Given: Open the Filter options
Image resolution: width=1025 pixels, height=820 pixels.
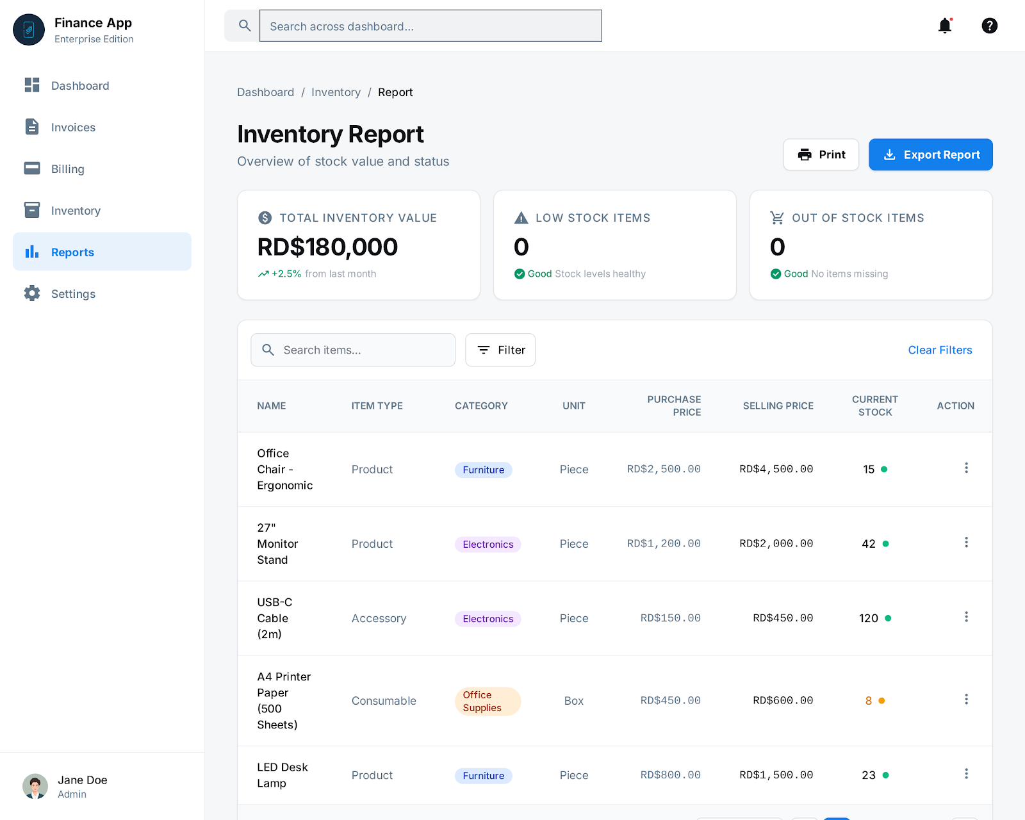Looking at the screenshot, I should coord(500,350).
